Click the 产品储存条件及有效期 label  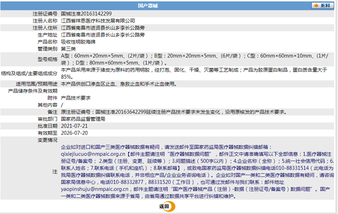(33, 91)
